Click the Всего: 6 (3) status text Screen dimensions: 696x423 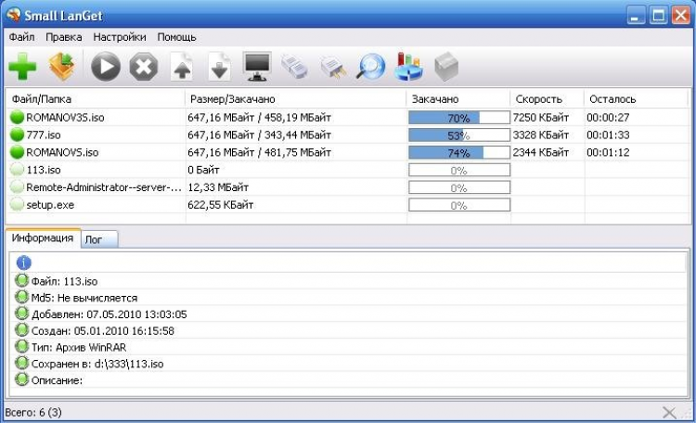click(x=33, y=413)
